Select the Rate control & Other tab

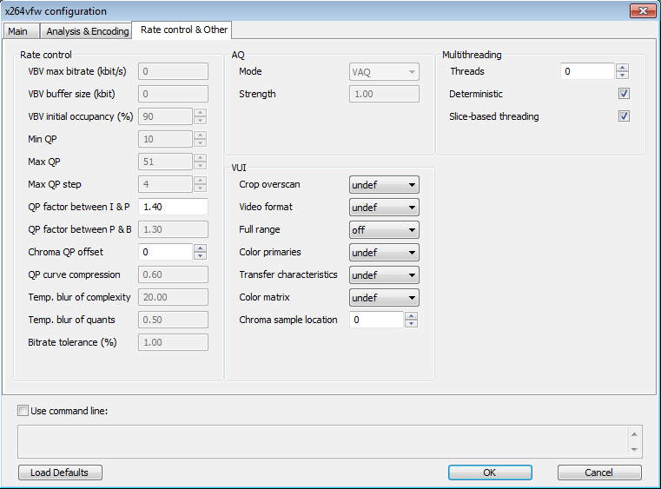pos(184,30)
